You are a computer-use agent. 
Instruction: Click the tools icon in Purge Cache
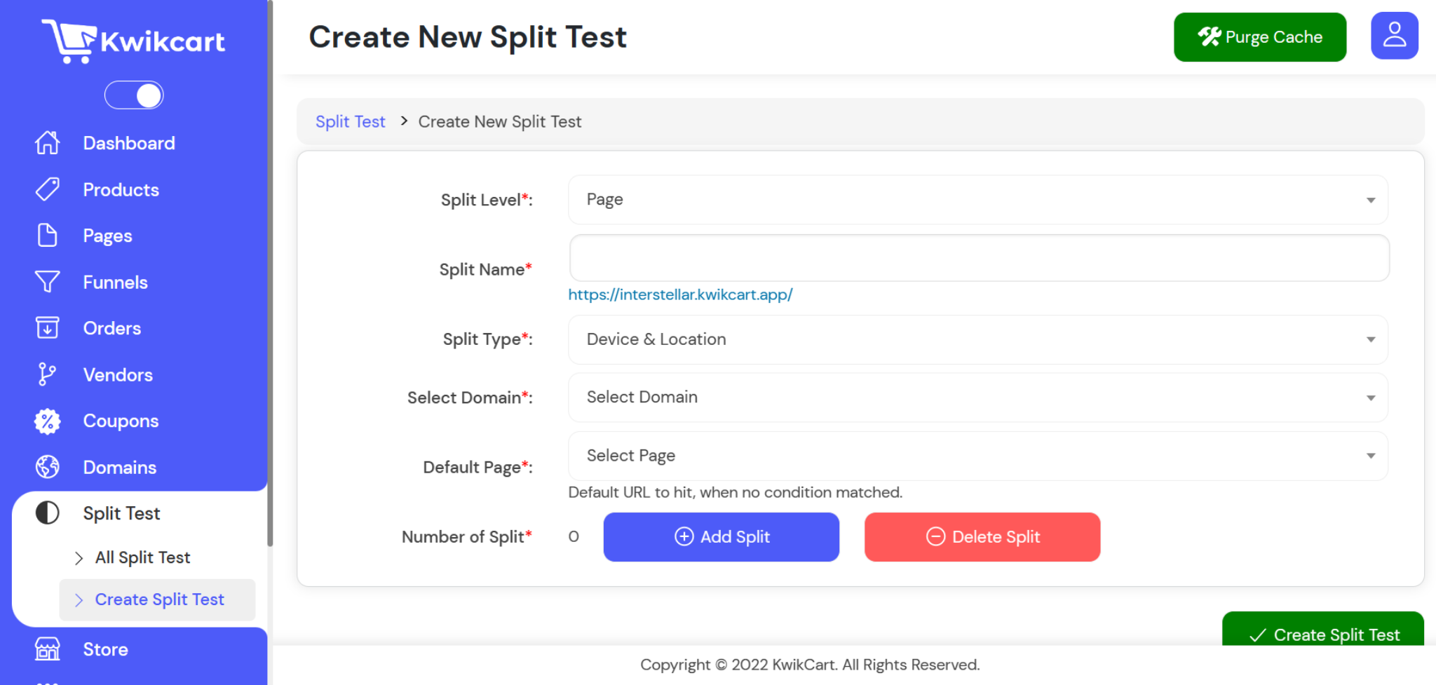click(1209, 36)
